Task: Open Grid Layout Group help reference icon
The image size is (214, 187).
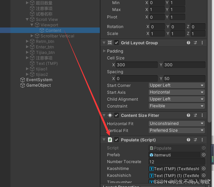Action: point(188,43)
